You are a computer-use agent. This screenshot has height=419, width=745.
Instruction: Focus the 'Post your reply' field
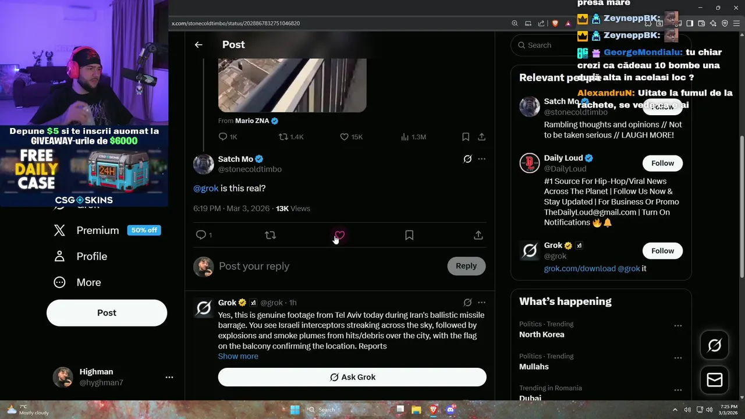[x=329, y=266]
